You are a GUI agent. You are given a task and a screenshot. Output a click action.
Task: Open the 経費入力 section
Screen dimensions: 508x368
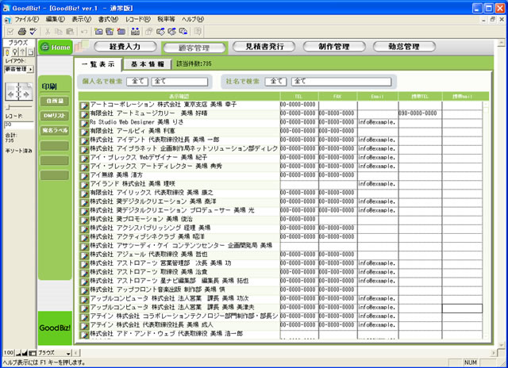125,47
